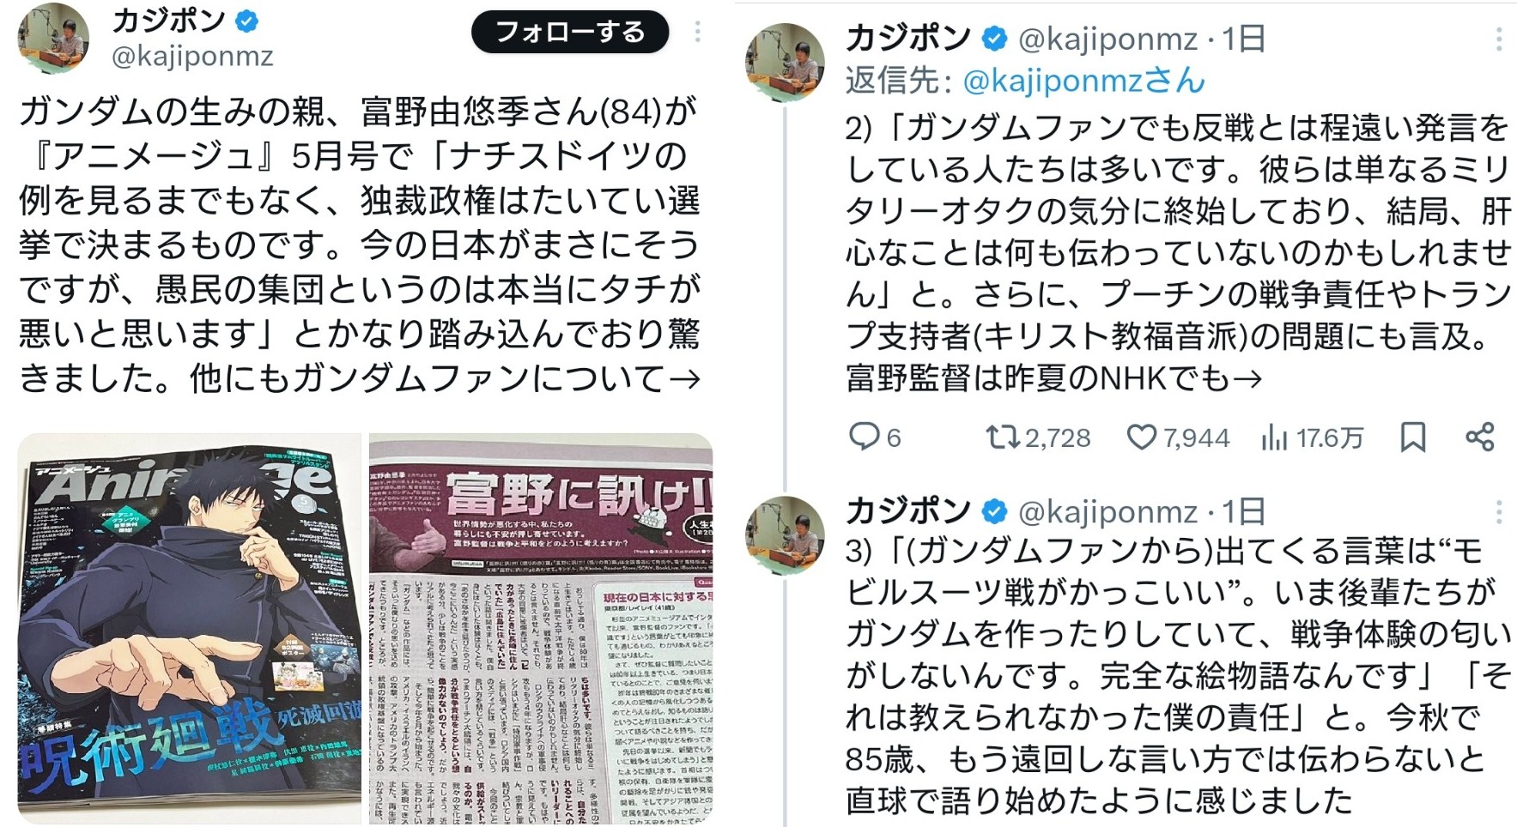Screen dimensions: 1517x827
Task: Open the 富野に訊け article page photo
Action: point(541,629)
